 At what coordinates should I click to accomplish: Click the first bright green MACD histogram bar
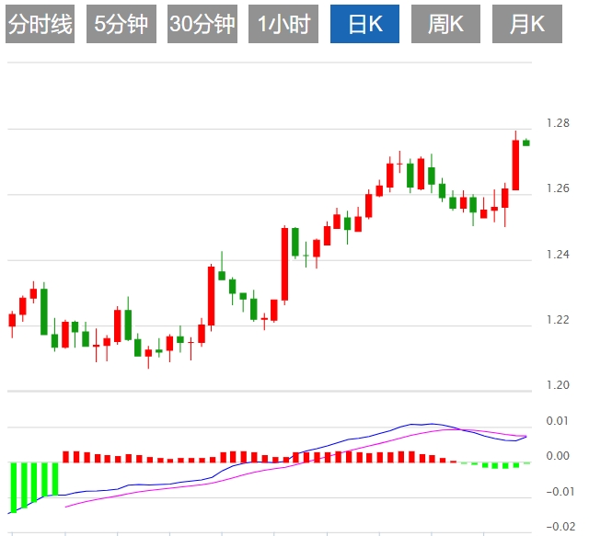pos(14,487)
